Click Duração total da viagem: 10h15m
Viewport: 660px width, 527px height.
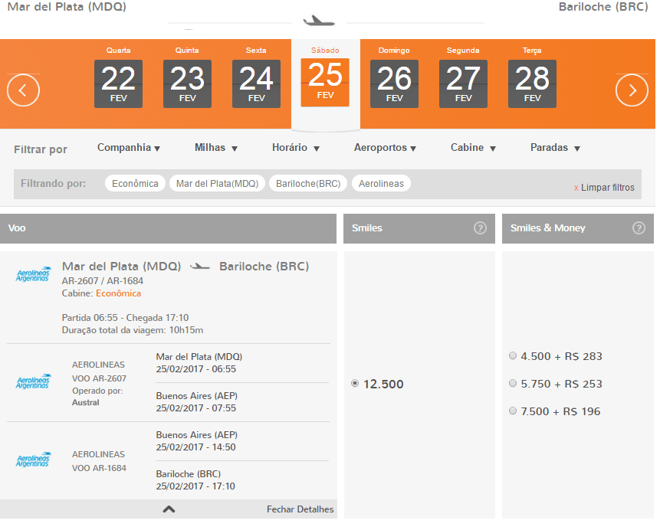click(133, 330)
